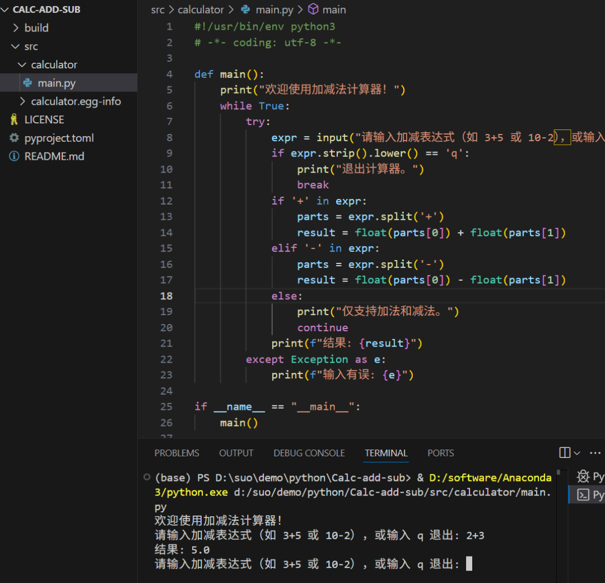Click the main symbol breadcrumb
Viewport: 605px width, 583px height.
click(x=334, y=10)
